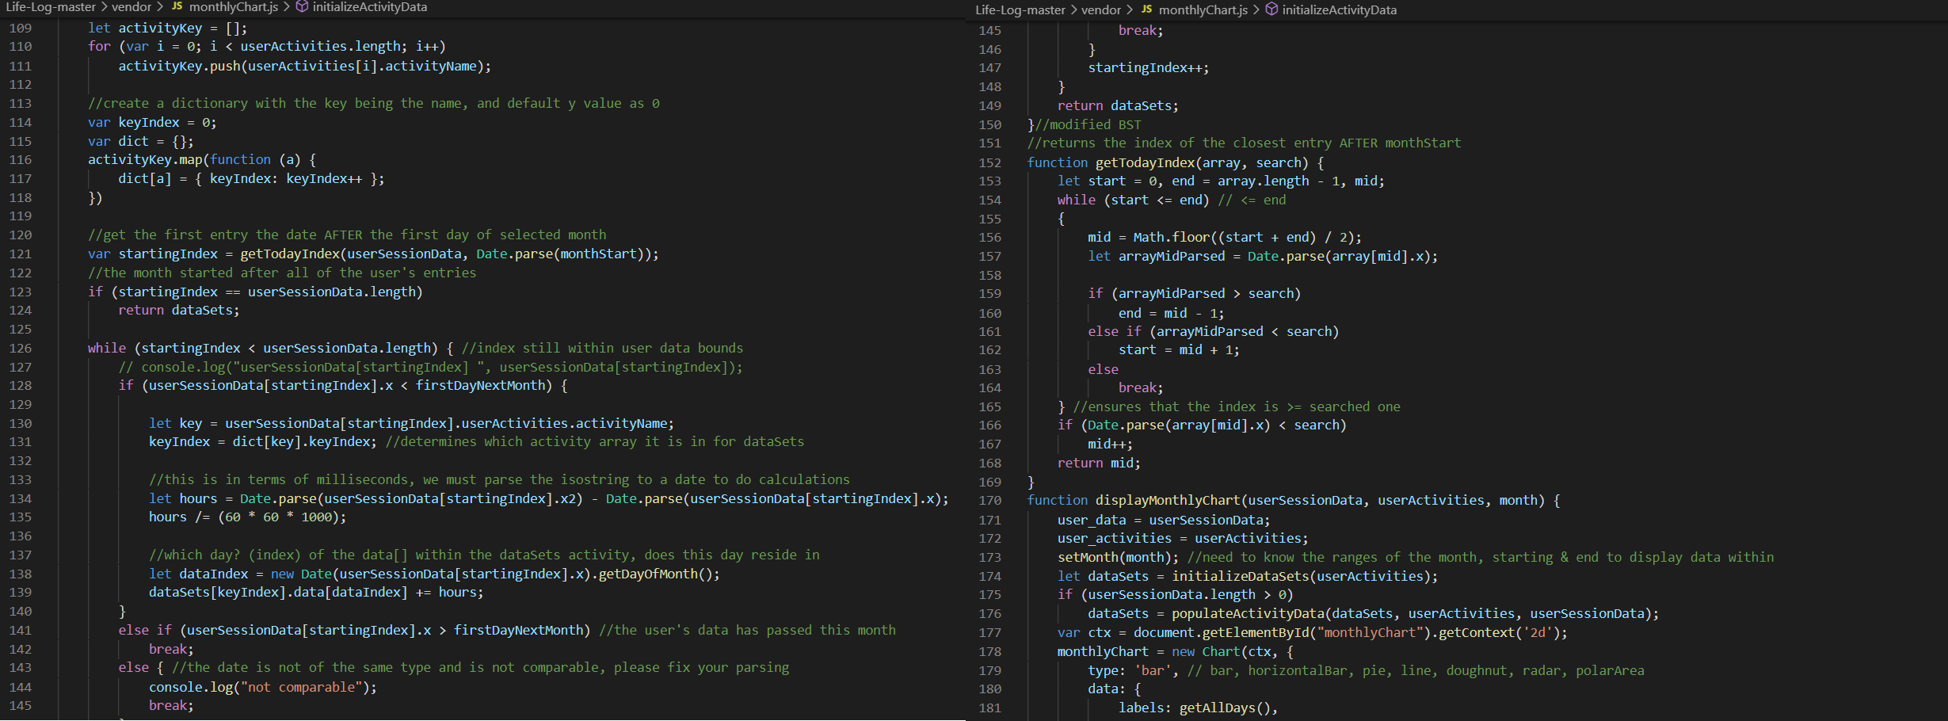Click line number 152 in the right gutter
Image resolution: width=1948 pixels, height=721 pixels.
click(x=989, y=162)
